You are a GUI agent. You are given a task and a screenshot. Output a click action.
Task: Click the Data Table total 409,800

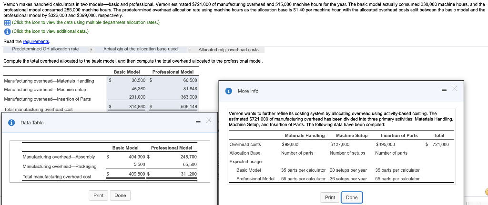tap(137, 174)
